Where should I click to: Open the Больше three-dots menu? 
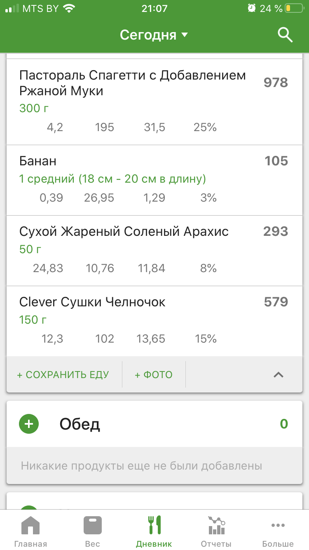click(278, 531)
